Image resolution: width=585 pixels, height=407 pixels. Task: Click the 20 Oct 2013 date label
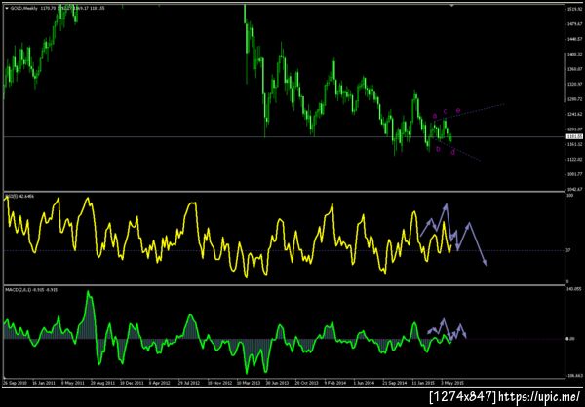[x=305, y=383]
